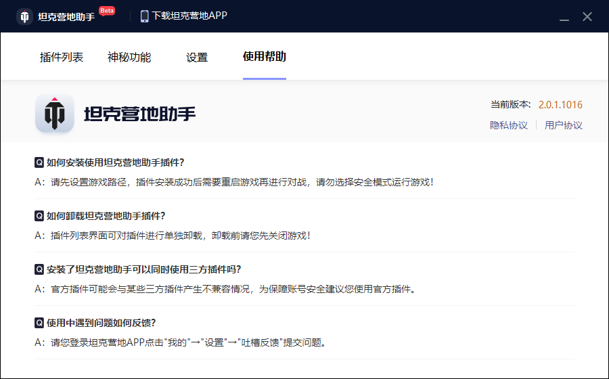Viewport: 609px width, 379px height.
Task: Click the large 坦克营地助手 app icon
Action: click(55, 114)
